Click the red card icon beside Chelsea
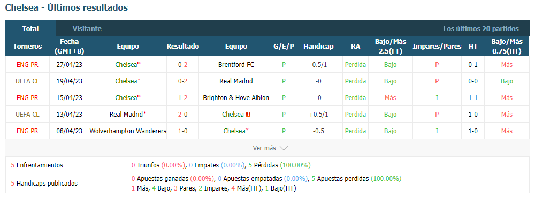This screenshot has width=535, height=198. (248, 115)
